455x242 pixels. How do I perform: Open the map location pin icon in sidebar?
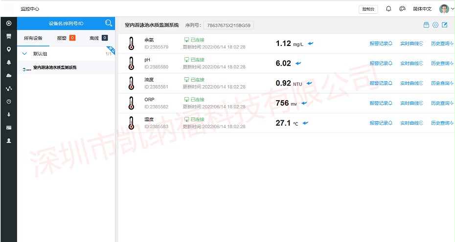[x=9, y=49]
